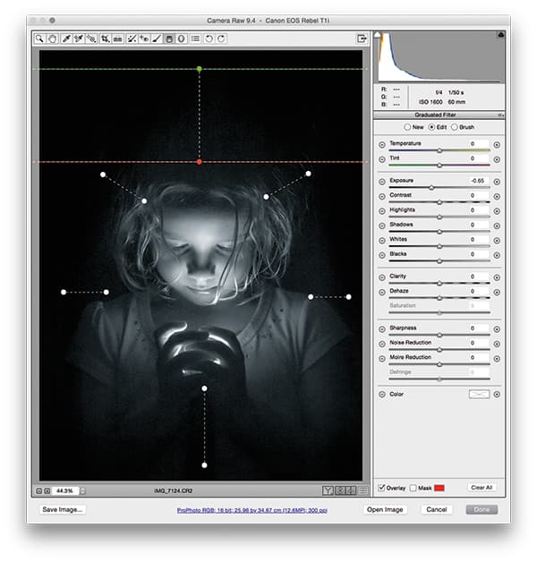Screen dimensions: 537x562
Task: Click Clear All button
Action: point(482,488)
